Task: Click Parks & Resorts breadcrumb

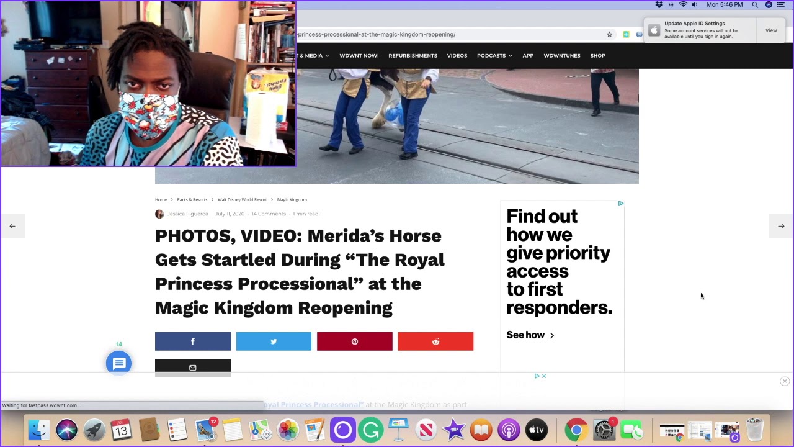Action: [x=192, y=199]
